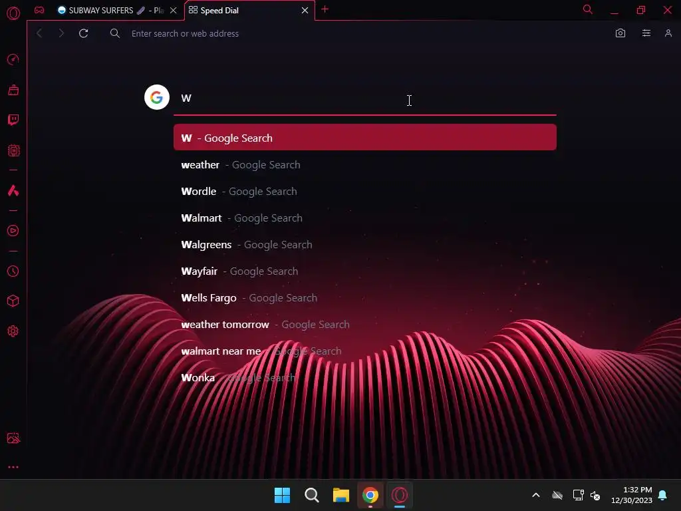This screenshot has width=681, height=511.
Task: Open Easy Setup sliders icon
Action: 646,33
